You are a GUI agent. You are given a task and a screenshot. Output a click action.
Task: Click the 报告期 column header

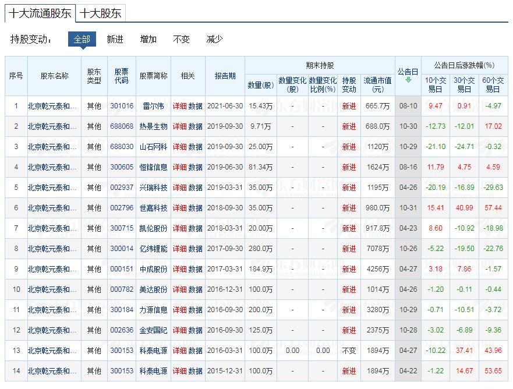[x=225, y=76]
